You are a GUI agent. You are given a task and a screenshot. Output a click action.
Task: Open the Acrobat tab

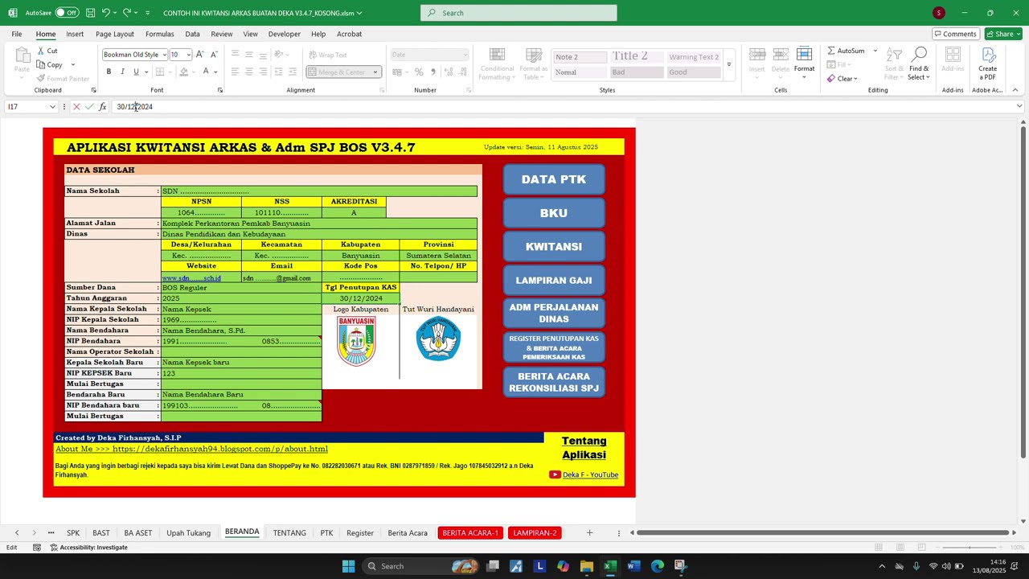(349, 34)
